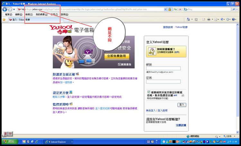Click the 說明 link in the yellow security box
Viewport: 241px width, 146px height.
click(177, 52)
